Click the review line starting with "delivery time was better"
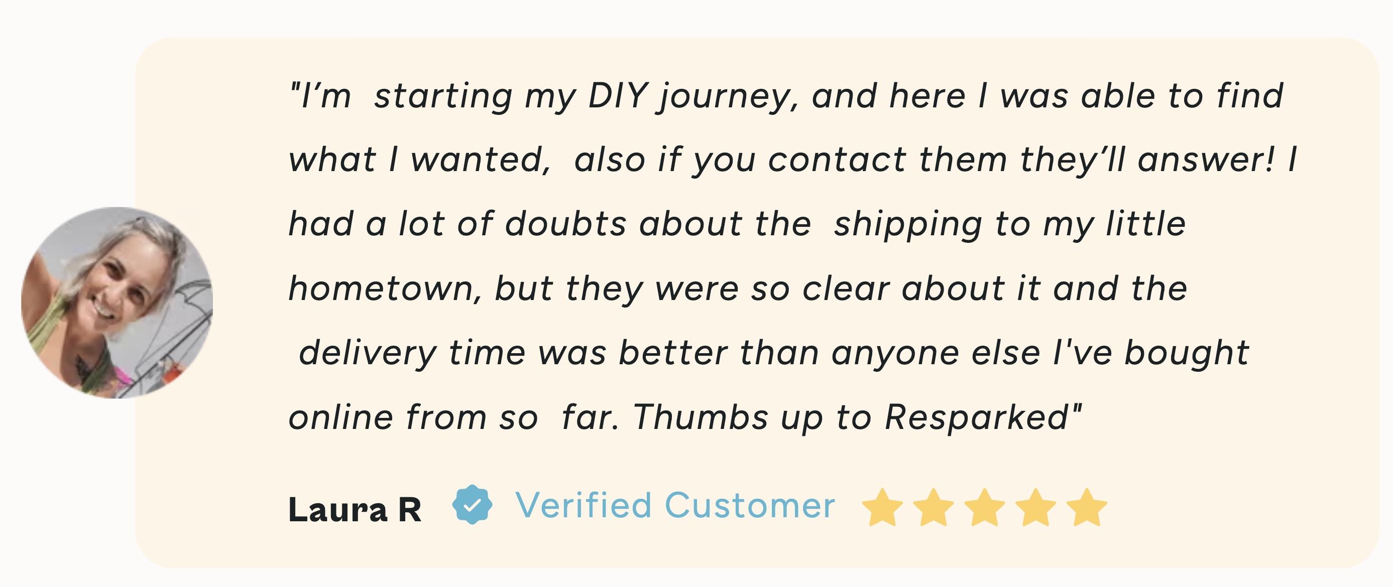The height and width of the screenshot is (587, 1393). point(774,352)
